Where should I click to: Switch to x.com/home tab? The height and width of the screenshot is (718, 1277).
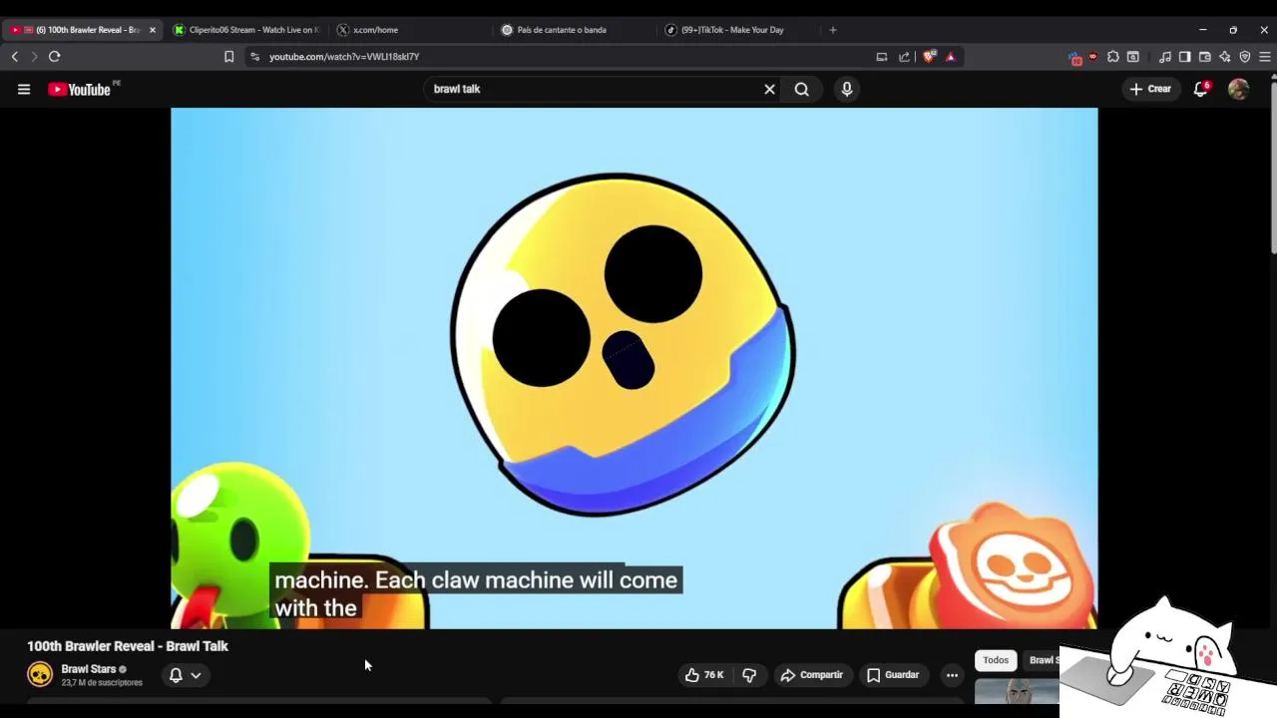(x=409, y=30)
